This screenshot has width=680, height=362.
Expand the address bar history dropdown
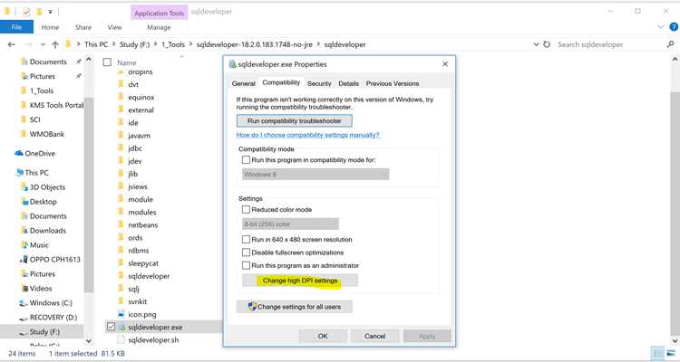536,44
